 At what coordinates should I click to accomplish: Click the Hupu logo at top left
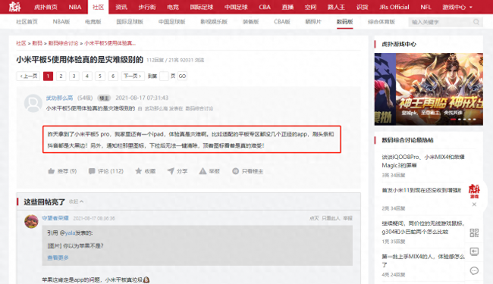click(x=14, y=7)
